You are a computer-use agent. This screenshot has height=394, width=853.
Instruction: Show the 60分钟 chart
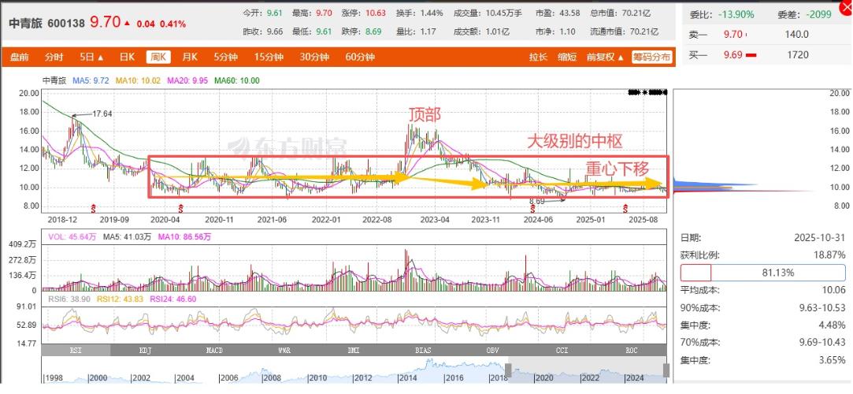pos(360,58)
